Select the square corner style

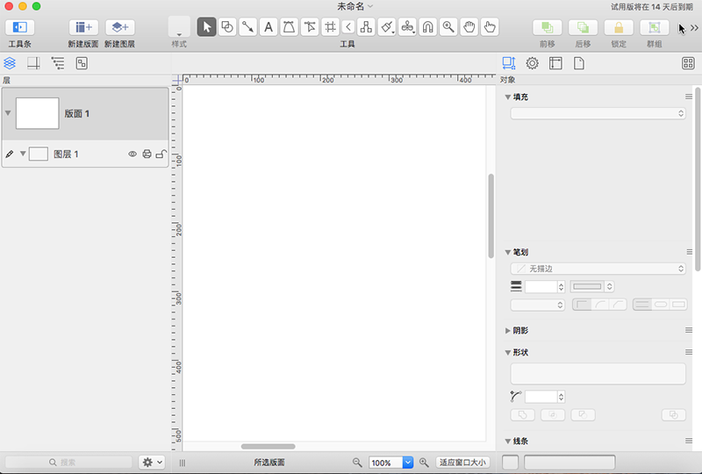582,305
